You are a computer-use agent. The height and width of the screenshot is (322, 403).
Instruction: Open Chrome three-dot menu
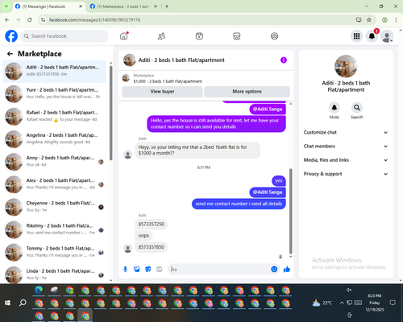(396, 20)
